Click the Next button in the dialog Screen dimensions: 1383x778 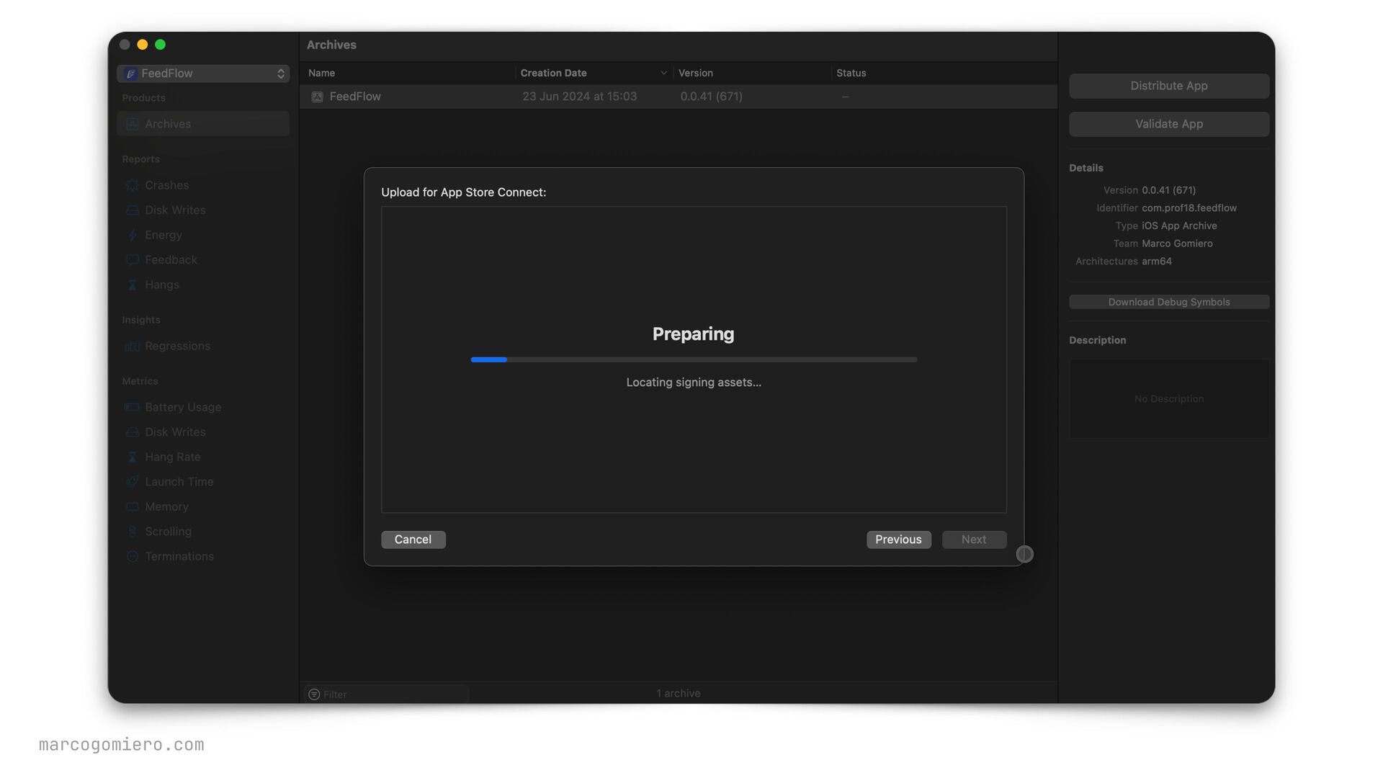(x=974, y=540)
